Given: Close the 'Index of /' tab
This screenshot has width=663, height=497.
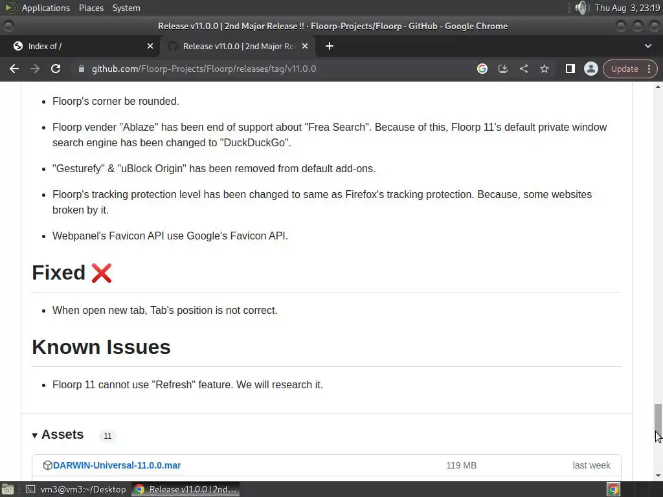Looking at the screenshot, I should [x=150, y=46].
